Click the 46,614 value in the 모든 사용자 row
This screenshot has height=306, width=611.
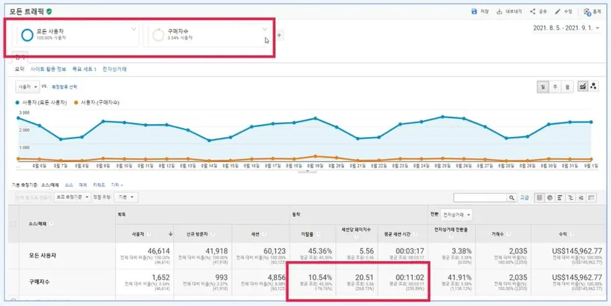pyautogui.click(x=159, y=251)
